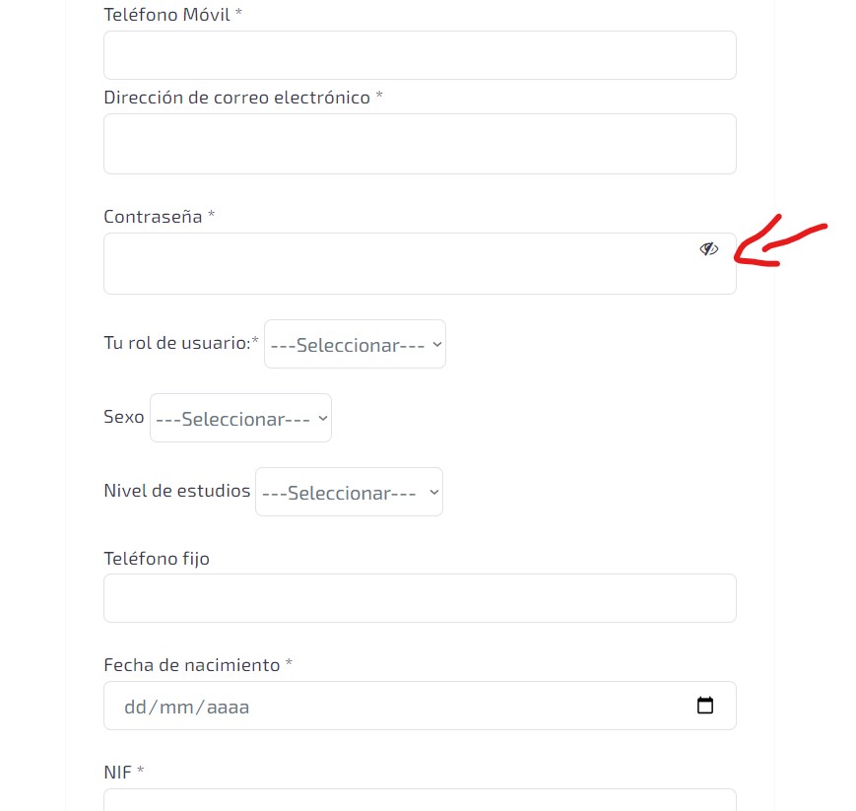Click the Contraseña label text
This screenshot has height=811, width=856.
coord(153,217)
